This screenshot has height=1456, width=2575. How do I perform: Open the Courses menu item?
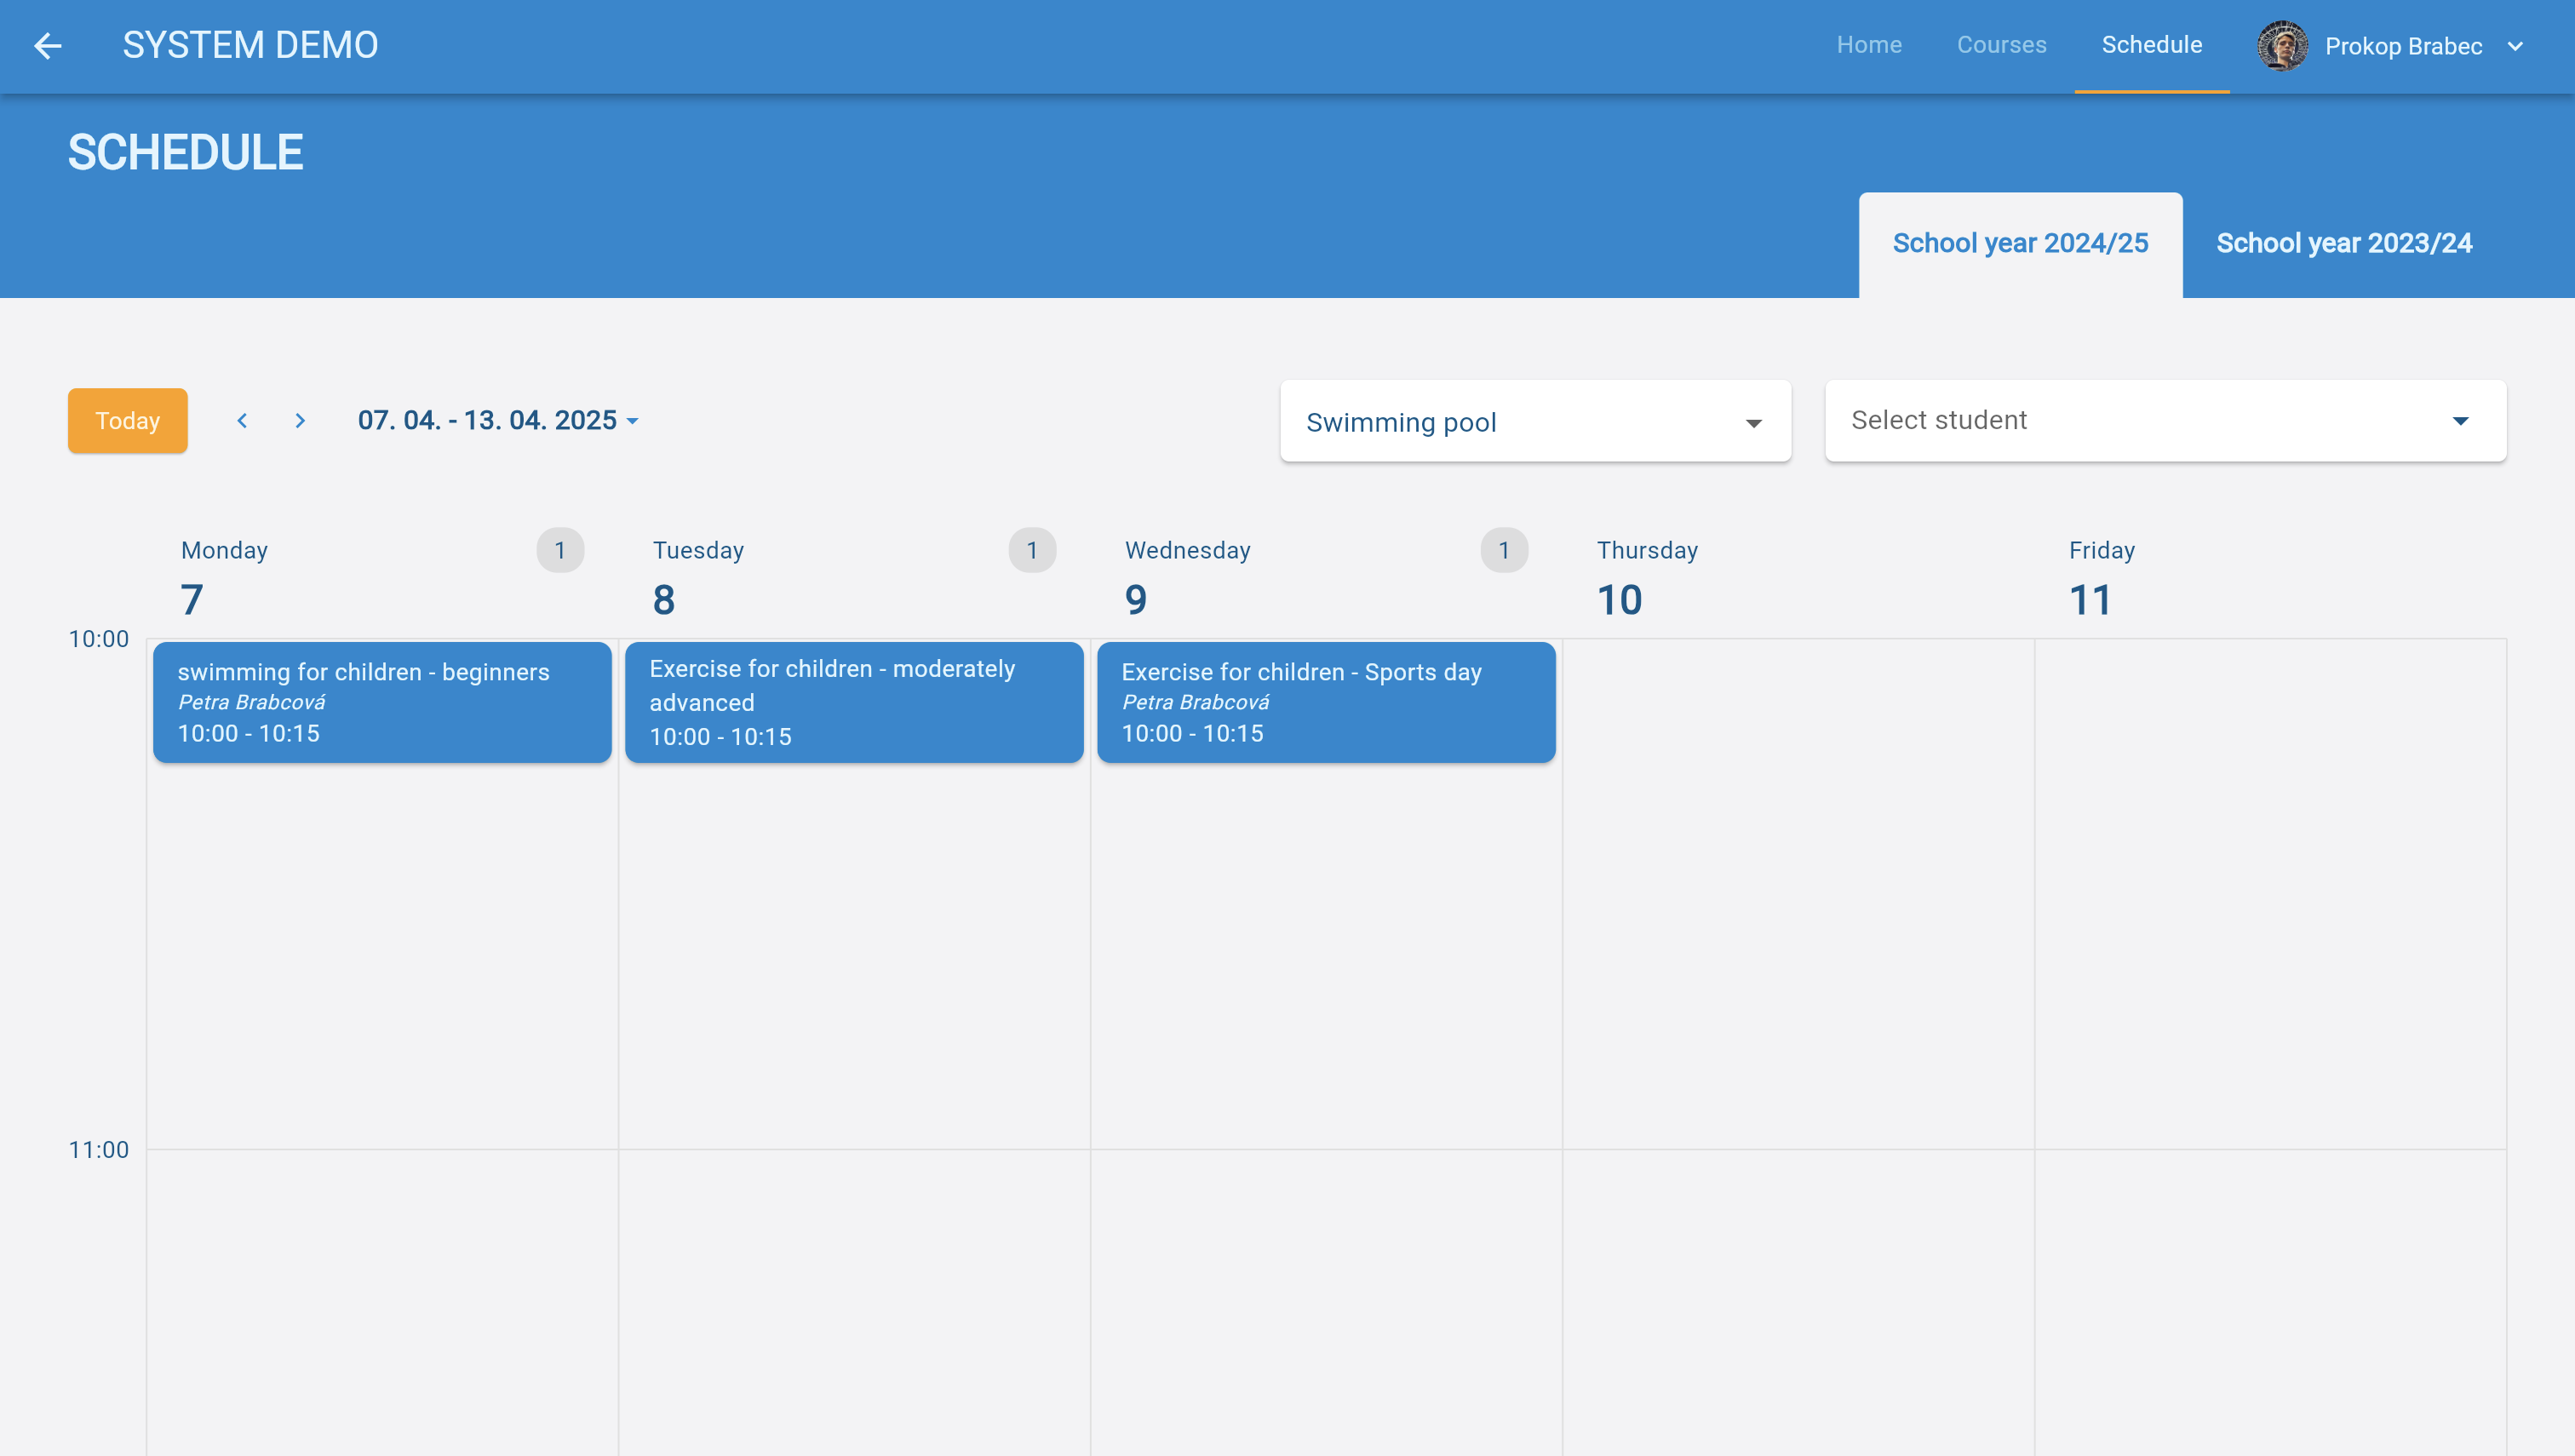[2001, 45]
